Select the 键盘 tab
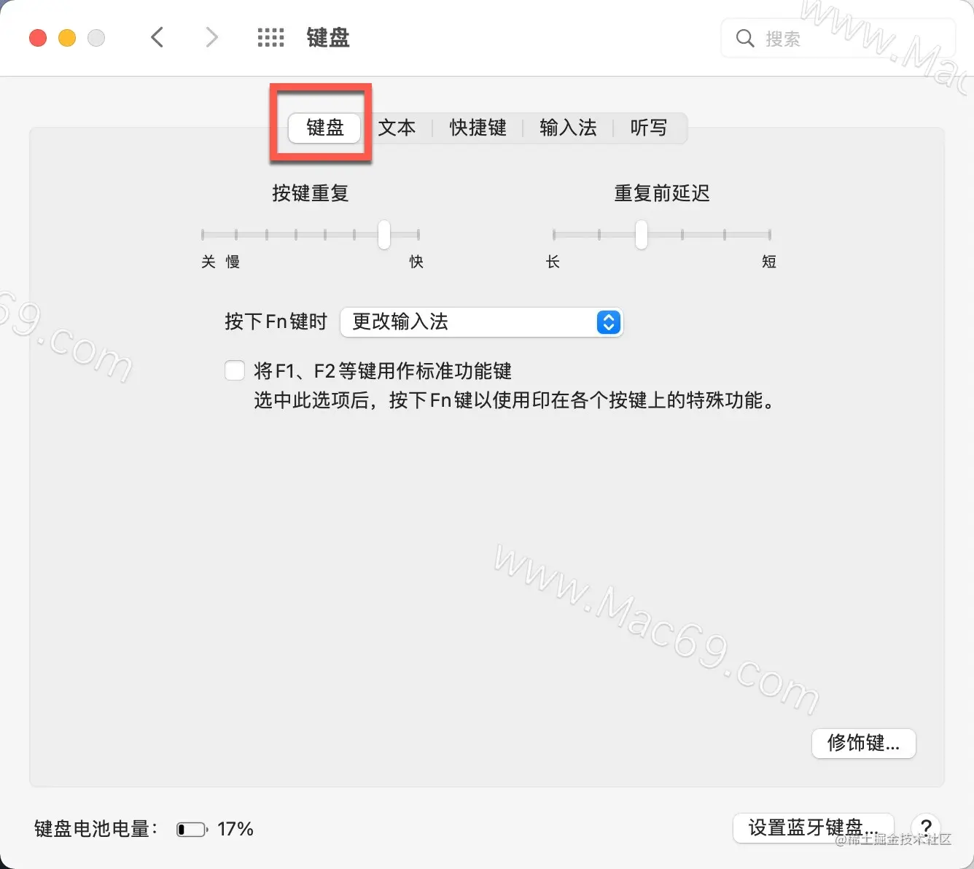 click(x=325, y=128)
